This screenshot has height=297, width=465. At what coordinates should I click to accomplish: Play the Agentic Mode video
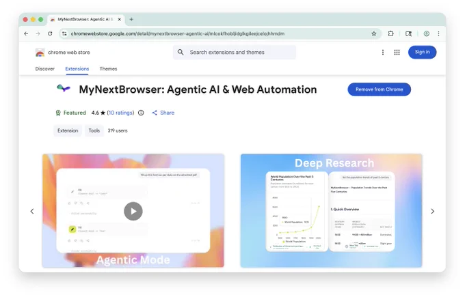point(133,211)
